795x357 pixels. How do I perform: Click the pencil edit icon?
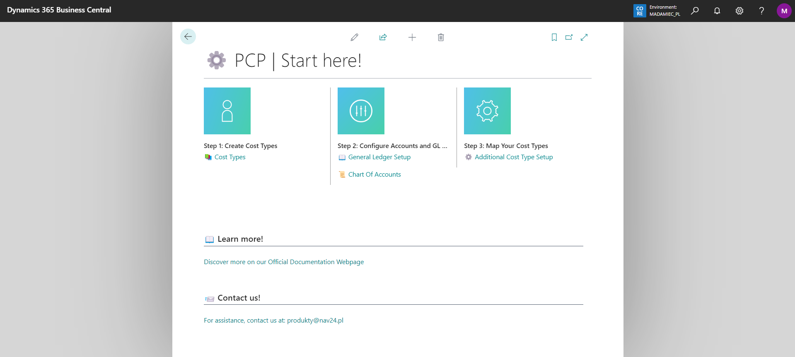[354, 37]
